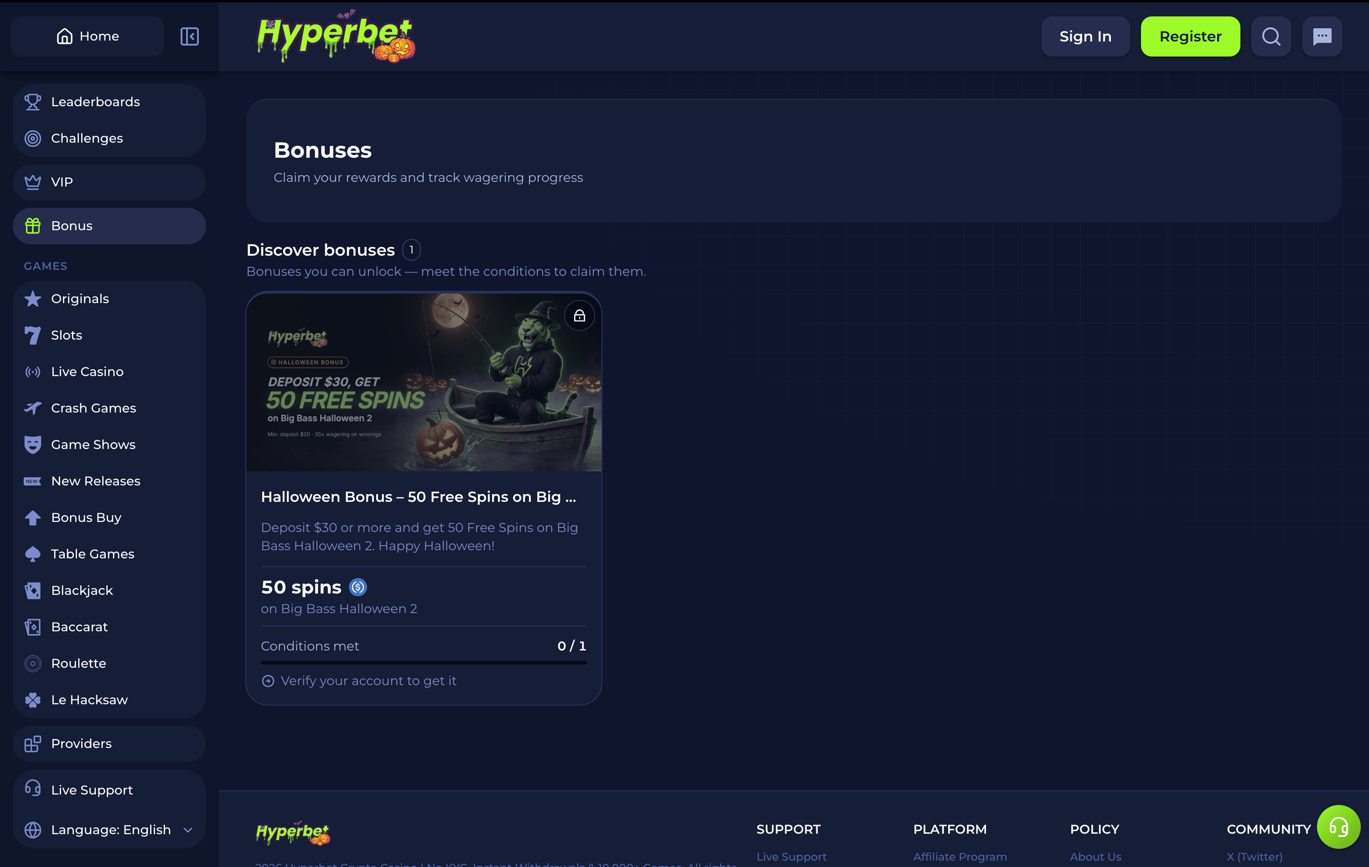Screen dimensions: 1369x867
Task: Click the X (Twitter) footer link
Action: 1254,857
